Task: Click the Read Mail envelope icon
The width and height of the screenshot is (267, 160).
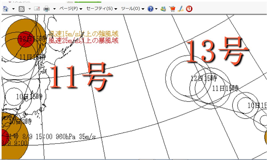Action: point(37,9)
